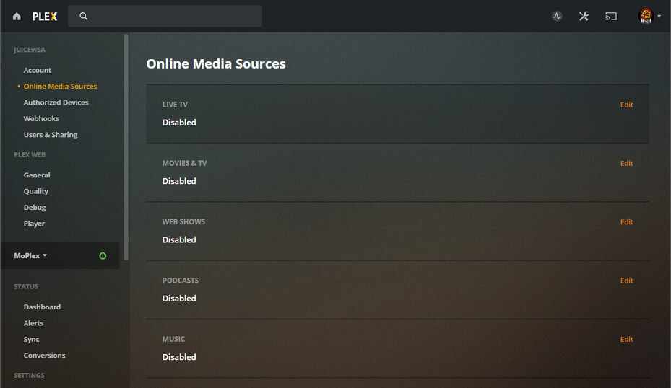Image resolution: width=671 pixels, height=388 pixels.
Task: Open Conversions status page
Action: pos(45,356)
